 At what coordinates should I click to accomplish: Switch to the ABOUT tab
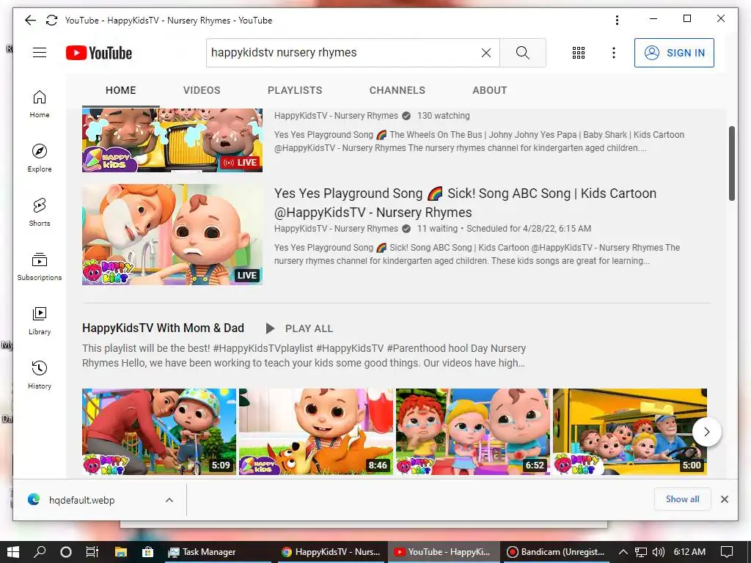tap(489, 90)
